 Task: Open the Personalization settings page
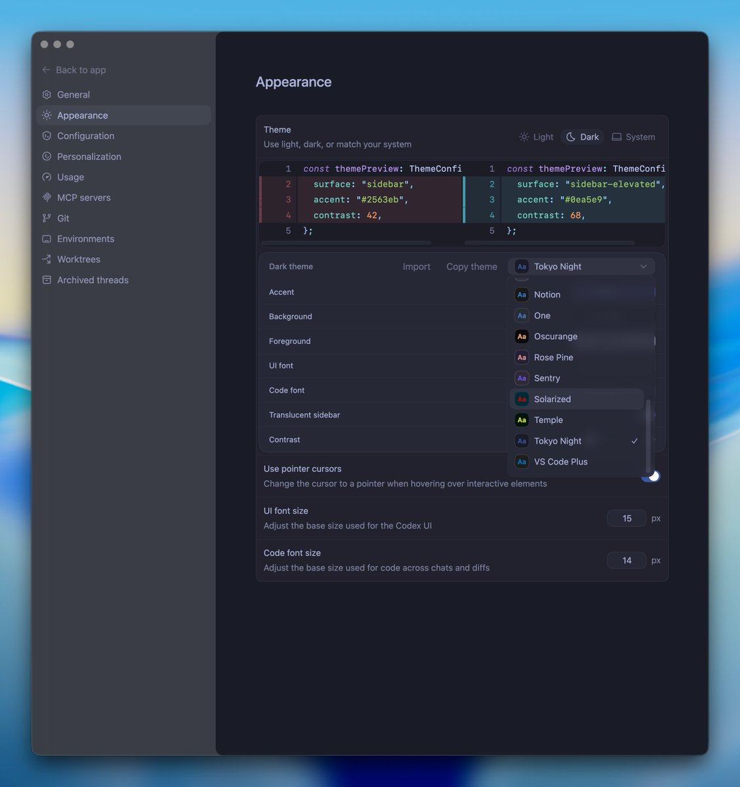tap(124, 156)
